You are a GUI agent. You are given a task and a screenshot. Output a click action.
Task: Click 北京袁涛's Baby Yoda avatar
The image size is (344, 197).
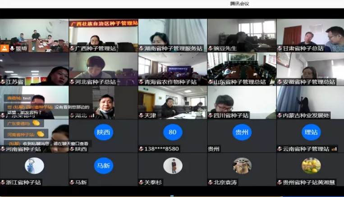click(x=242, y=166)
